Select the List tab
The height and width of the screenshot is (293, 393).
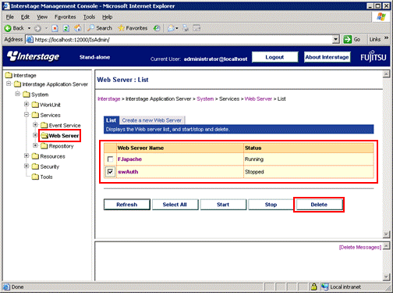(111, 120)
